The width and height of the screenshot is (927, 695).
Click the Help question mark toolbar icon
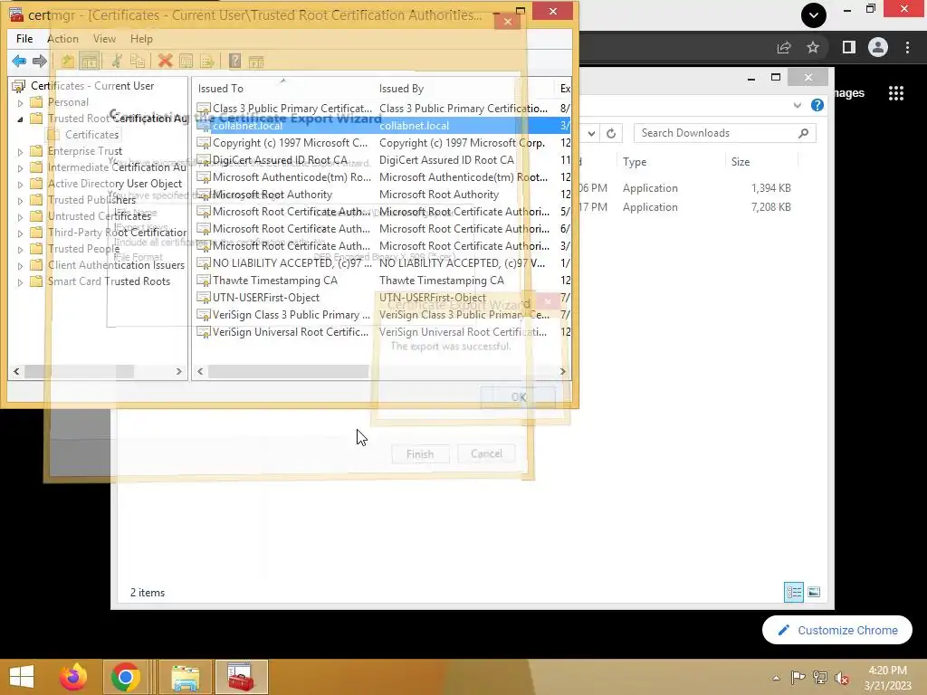point(234,61)
